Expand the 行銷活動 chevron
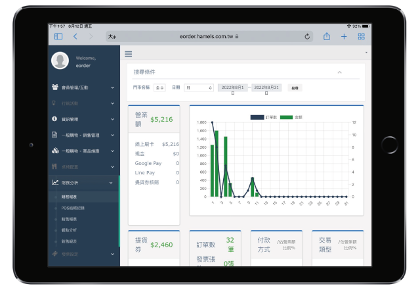418x290 pixels. coord(112,103)
